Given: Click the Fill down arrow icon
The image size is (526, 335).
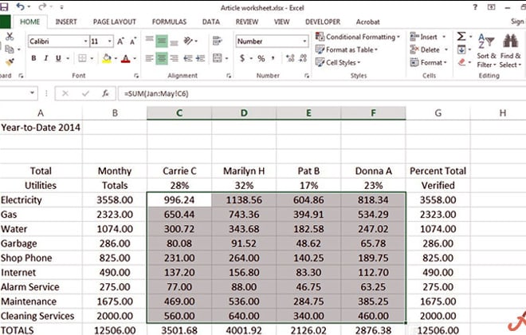Looking at the screenshot, I should [461, 49].
